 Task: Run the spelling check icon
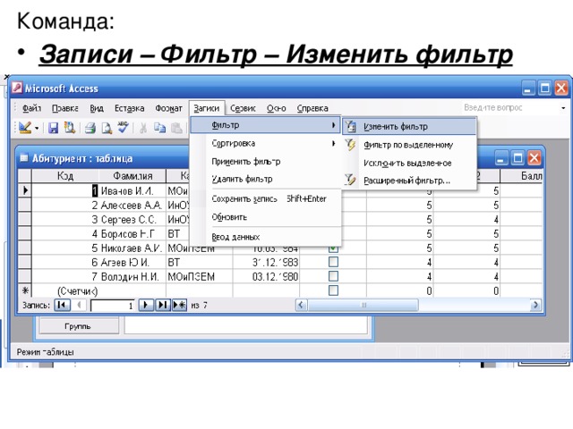click(124, 127)
